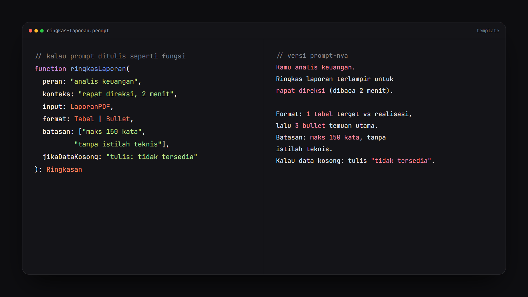The image size is (528, 297).
Task: Click the 'konteks:' parameter name
Action: (58, 94)
